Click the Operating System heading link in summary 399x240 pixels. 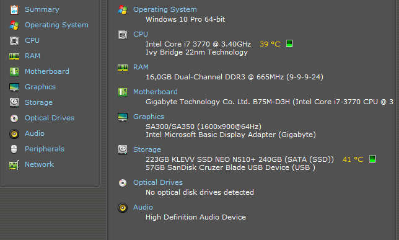[x=165, y=9]
